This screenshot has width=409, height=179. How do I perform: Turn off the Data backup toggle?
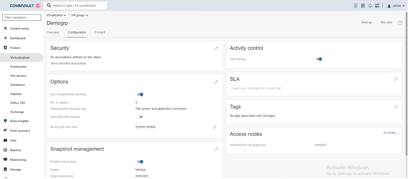(319, 59)
